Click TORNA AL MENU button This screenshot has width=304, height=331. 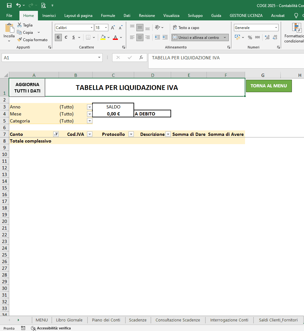269,86
